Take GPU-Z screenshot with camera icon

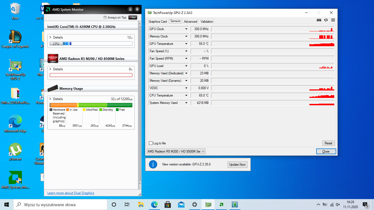[x=319, y=20]
